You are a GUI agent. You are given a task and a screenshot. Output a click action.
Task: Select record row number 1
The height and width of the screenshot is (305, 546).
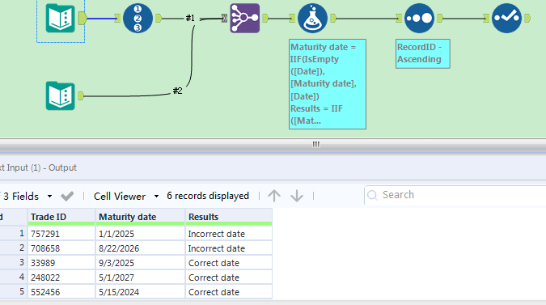pos(14,233)
